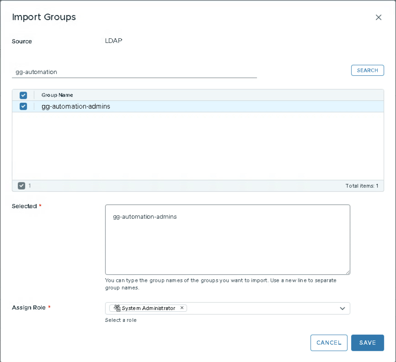Screen dimensions: 396x362
Task: Click the System Administrator chip label
Action: [149, 308]
